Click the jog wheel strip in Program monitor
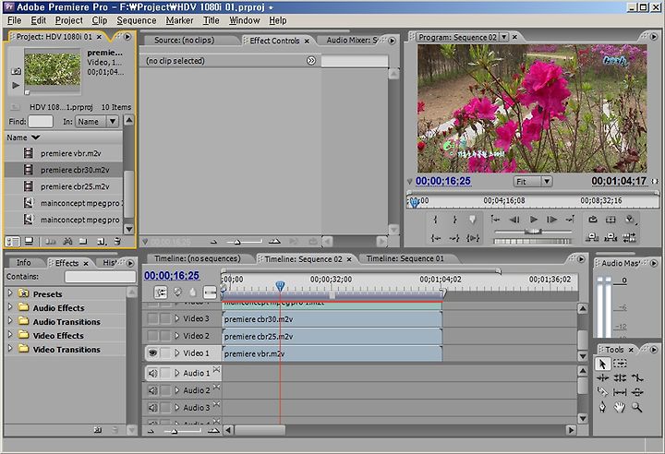This screenshot has height=454, width=665. point(533,241)
